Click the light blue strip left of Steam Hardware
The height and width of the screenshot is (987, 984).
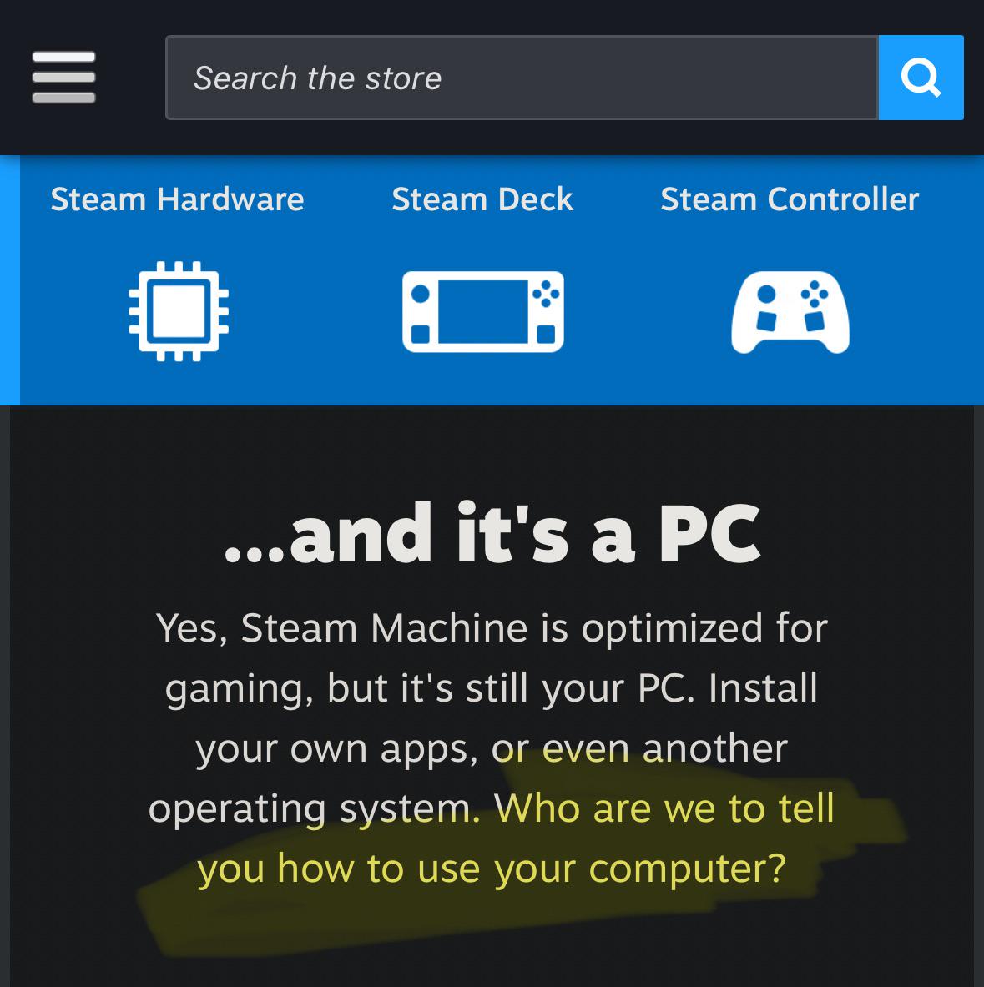[9, 280]
